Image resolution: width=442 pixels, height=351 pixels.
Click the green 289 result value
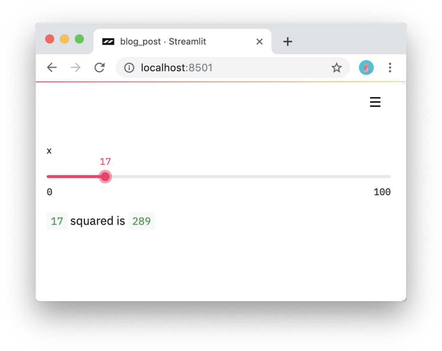click(x=142, y=221)
